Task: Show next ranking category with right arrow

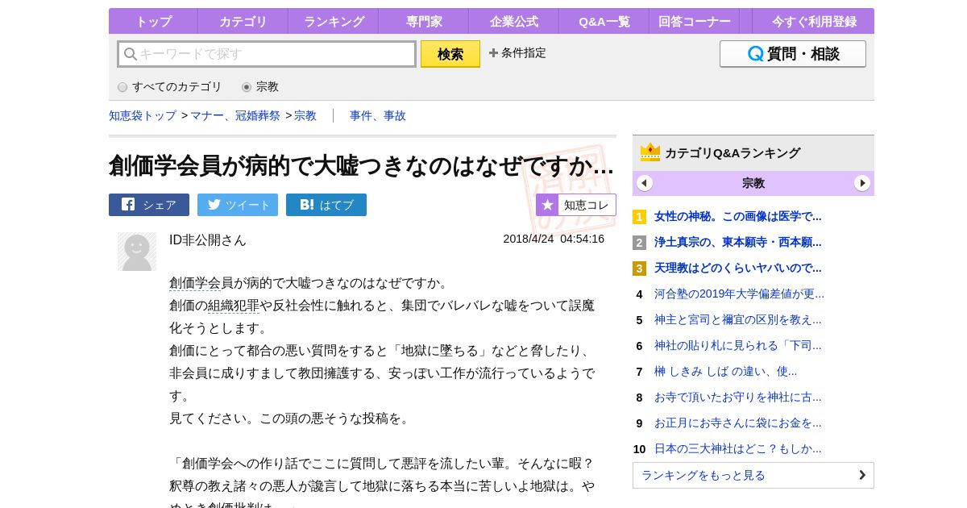Action: (x=862, y=183)
